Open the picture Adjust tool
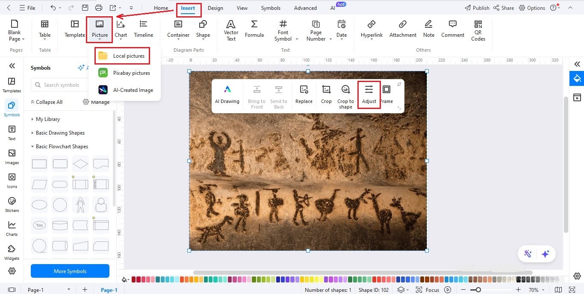This screenshot has height=294, width=584. tap(369, 94)
